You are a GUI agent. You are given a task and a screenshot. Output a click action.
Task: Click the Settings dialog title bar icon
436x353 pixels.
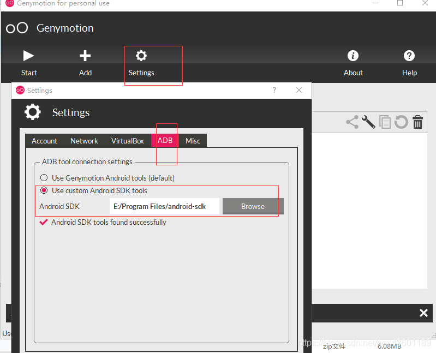(20, 90)
